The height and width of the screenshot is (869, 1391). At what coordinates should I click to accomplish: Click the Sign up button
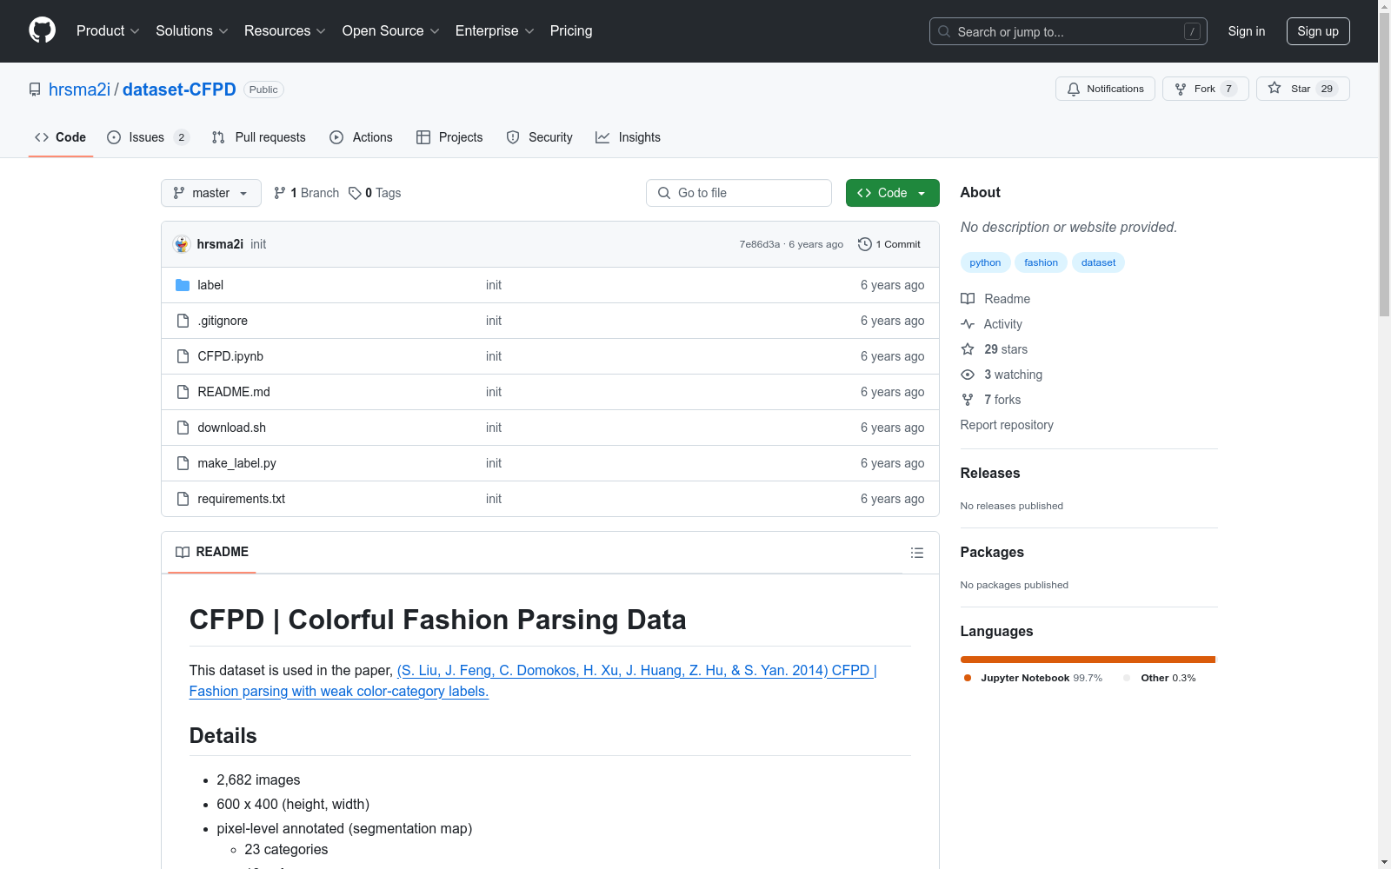click(1318, 31)
